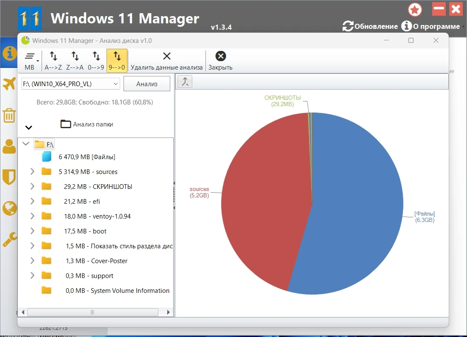Click the disk analysis window title icon

point(25,40)
